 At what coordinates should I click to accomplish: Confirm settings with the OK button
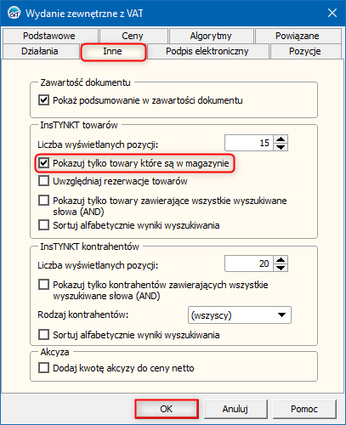167,409
